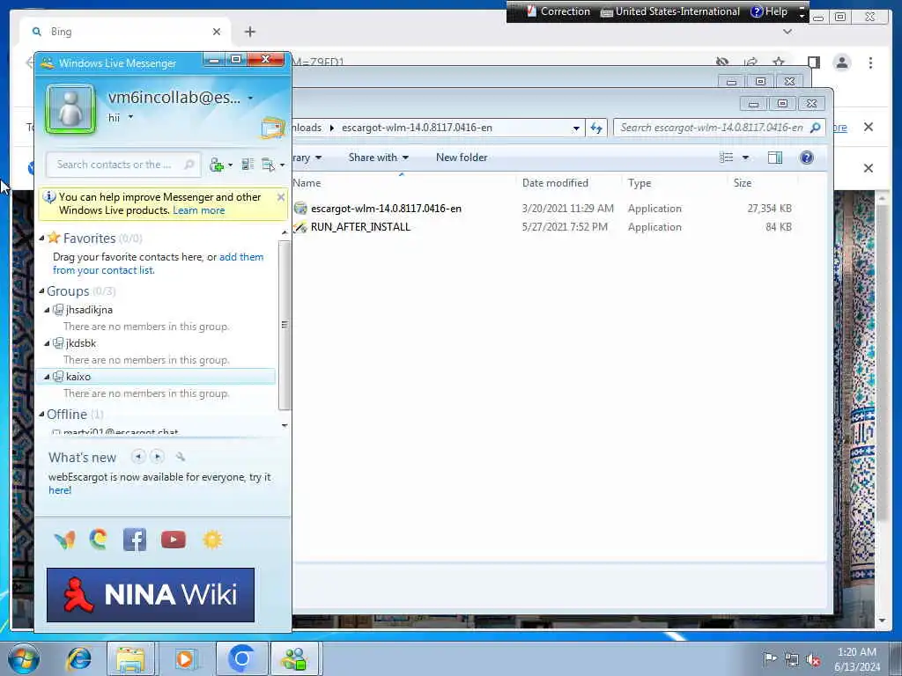The image size is (902, 676).
Task: Open the status dropdown next to vm6incollab
Action: [250, 99]
